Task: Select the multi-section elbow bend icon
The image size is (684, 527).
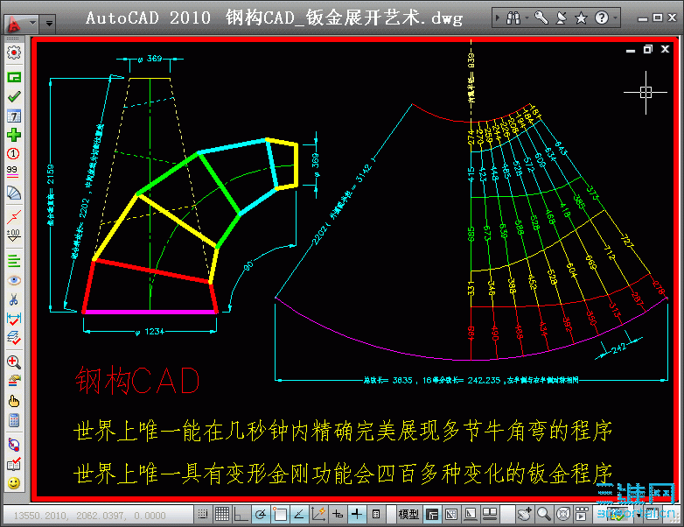Action: point(14,193)
